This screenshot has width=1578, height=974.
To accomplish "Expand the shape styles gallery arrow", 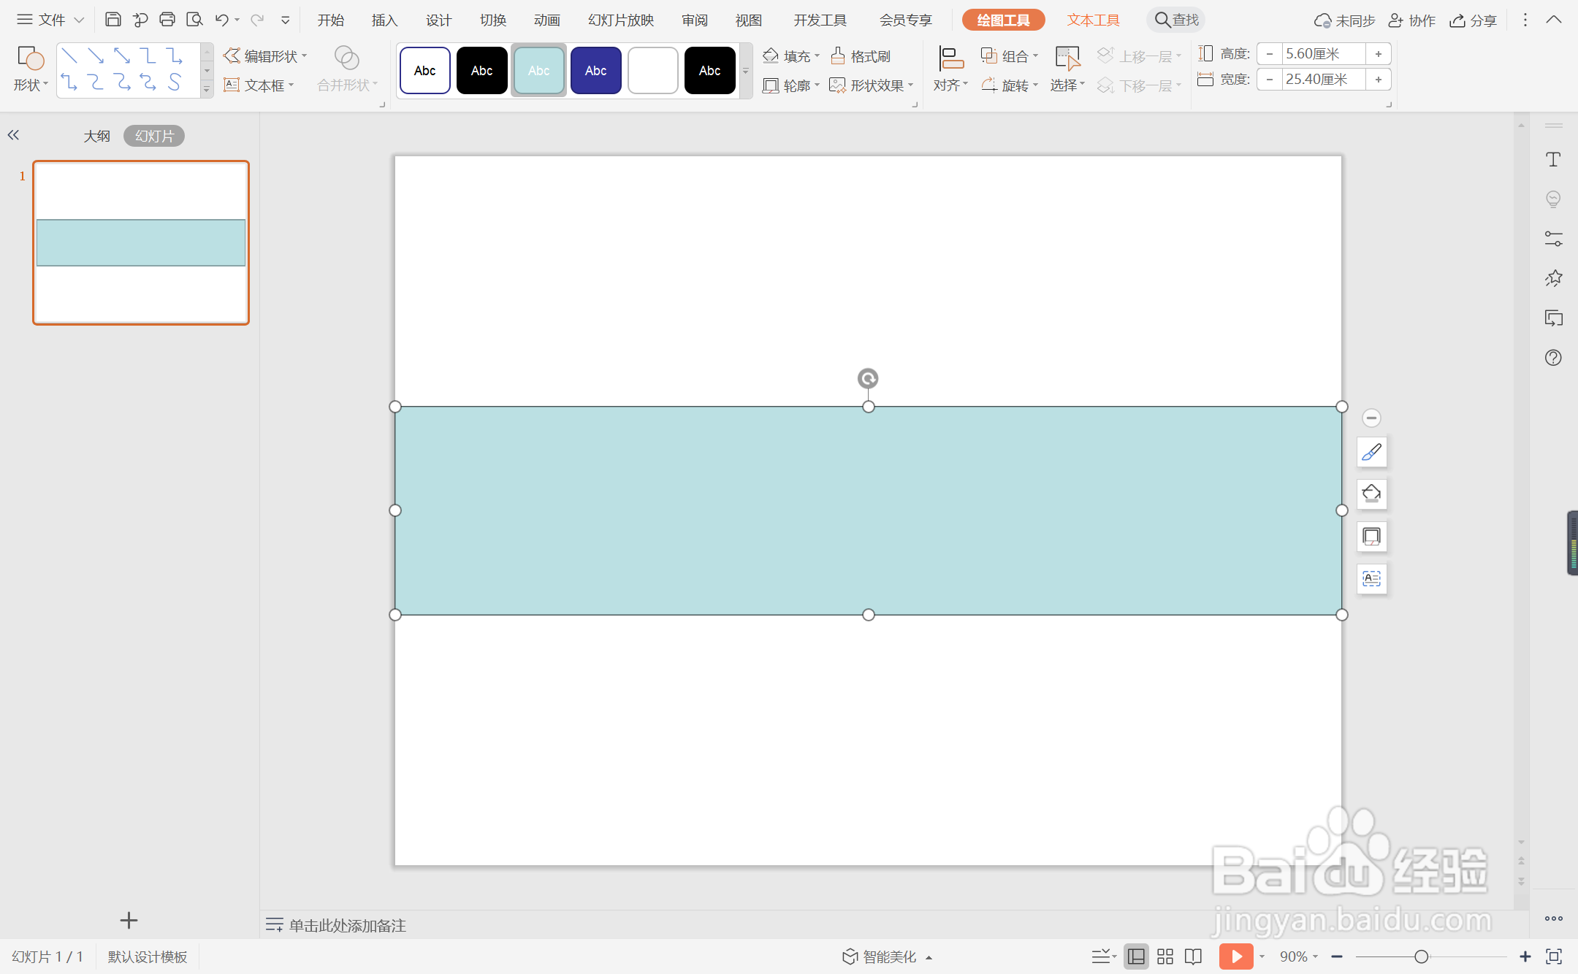I will pos(746,71).
